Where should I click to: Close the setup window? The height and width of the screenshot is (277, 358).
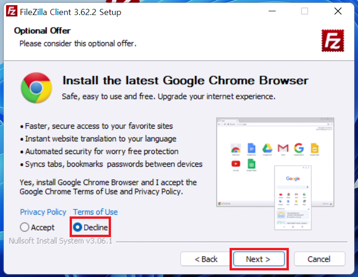click(338, 11)
